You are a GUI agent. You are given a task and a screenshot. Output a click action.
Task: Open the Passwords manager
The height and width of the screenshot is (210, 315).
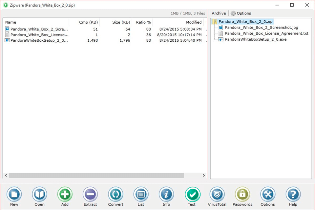click(x=242, y=196)
